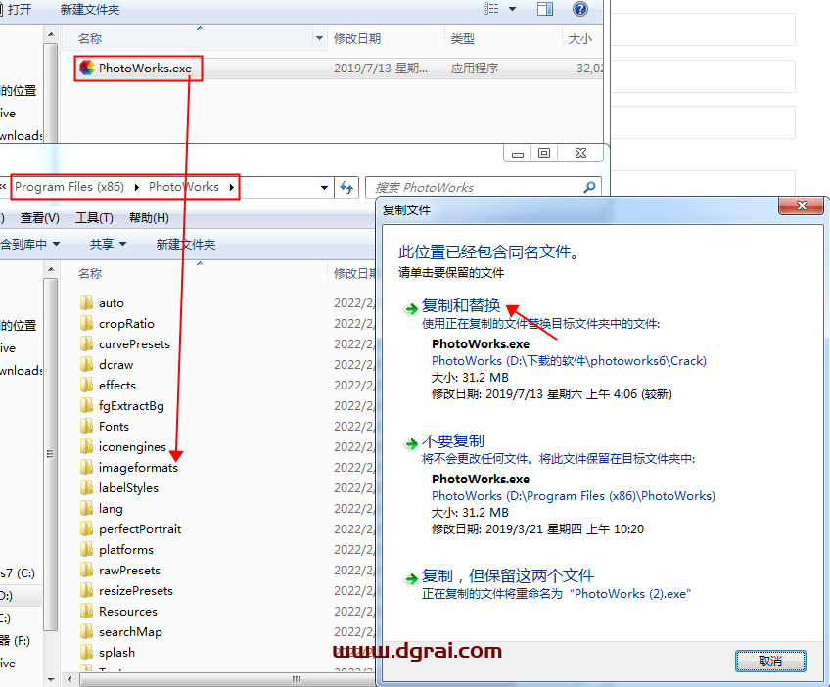
Task: Click 新建文件夹 in the top window
Action: [90, 10]
